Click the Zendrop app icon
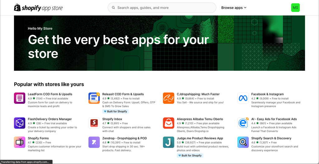Viewport: 319px width, 164px height. pyautogui.click(x=94, y=142)
